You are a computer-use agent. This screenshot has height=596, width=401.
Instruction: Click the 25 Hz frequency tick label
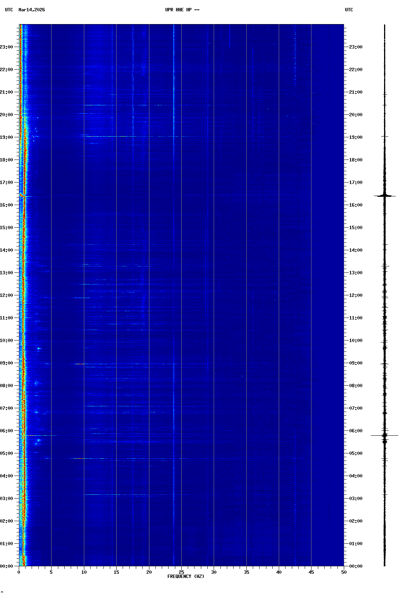[x=181, y=572]
